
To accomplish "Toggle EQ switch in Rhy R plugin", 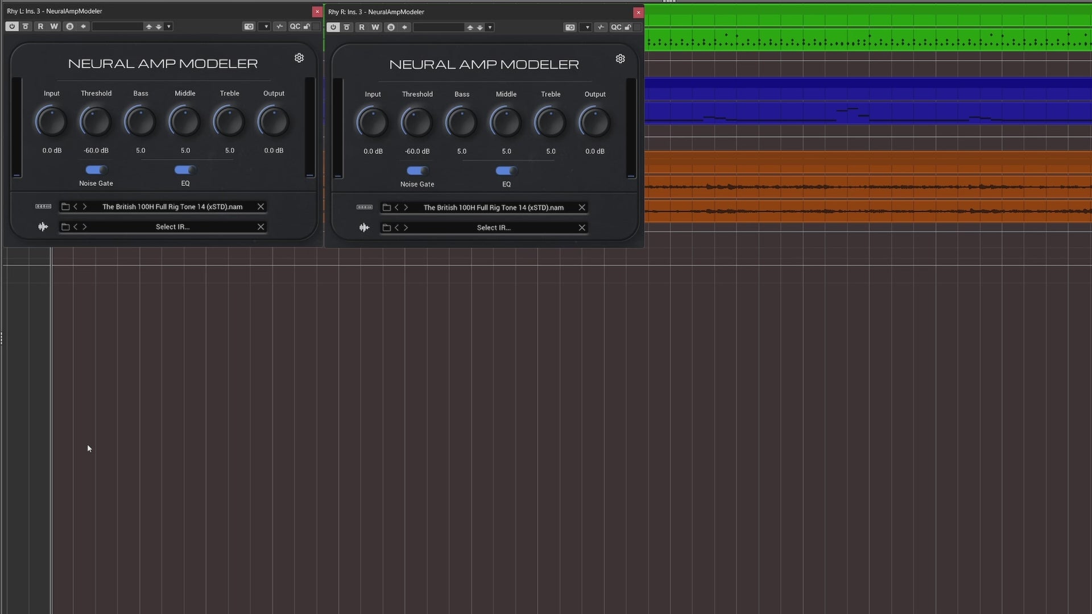I will click(506, 171).
